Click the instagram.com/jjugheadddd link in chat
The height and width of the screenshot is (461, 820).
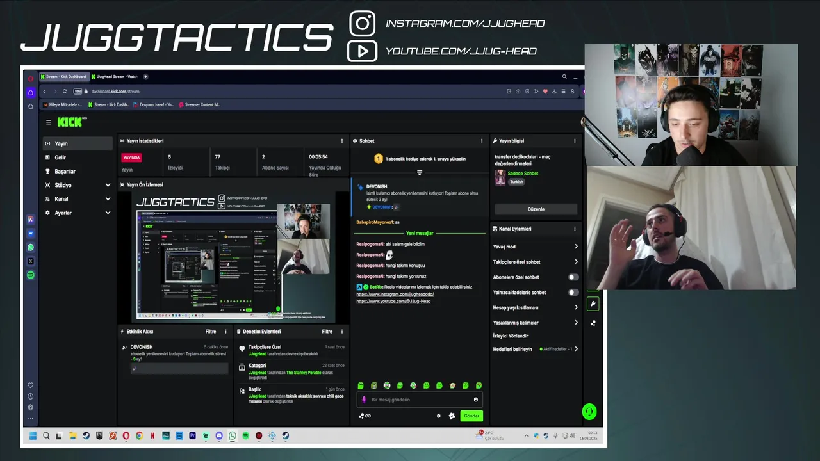click(395, 294)
